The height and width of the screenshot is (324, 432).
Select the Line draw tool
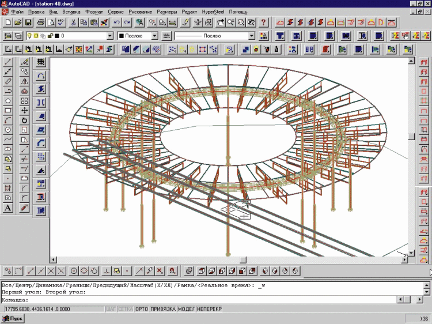(8, 62)
